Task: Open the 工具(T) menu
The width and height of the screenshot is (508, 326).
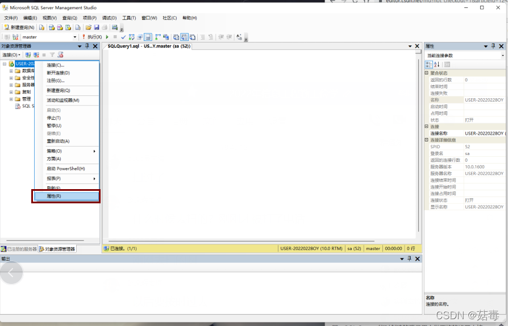Action: (x=129, y=18)
